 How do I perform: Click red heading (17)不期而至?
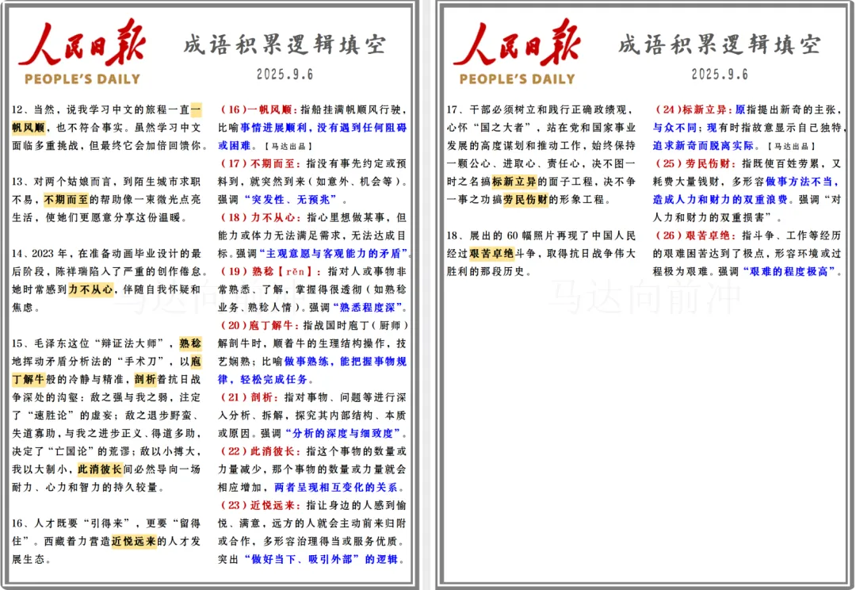(260, 164)
